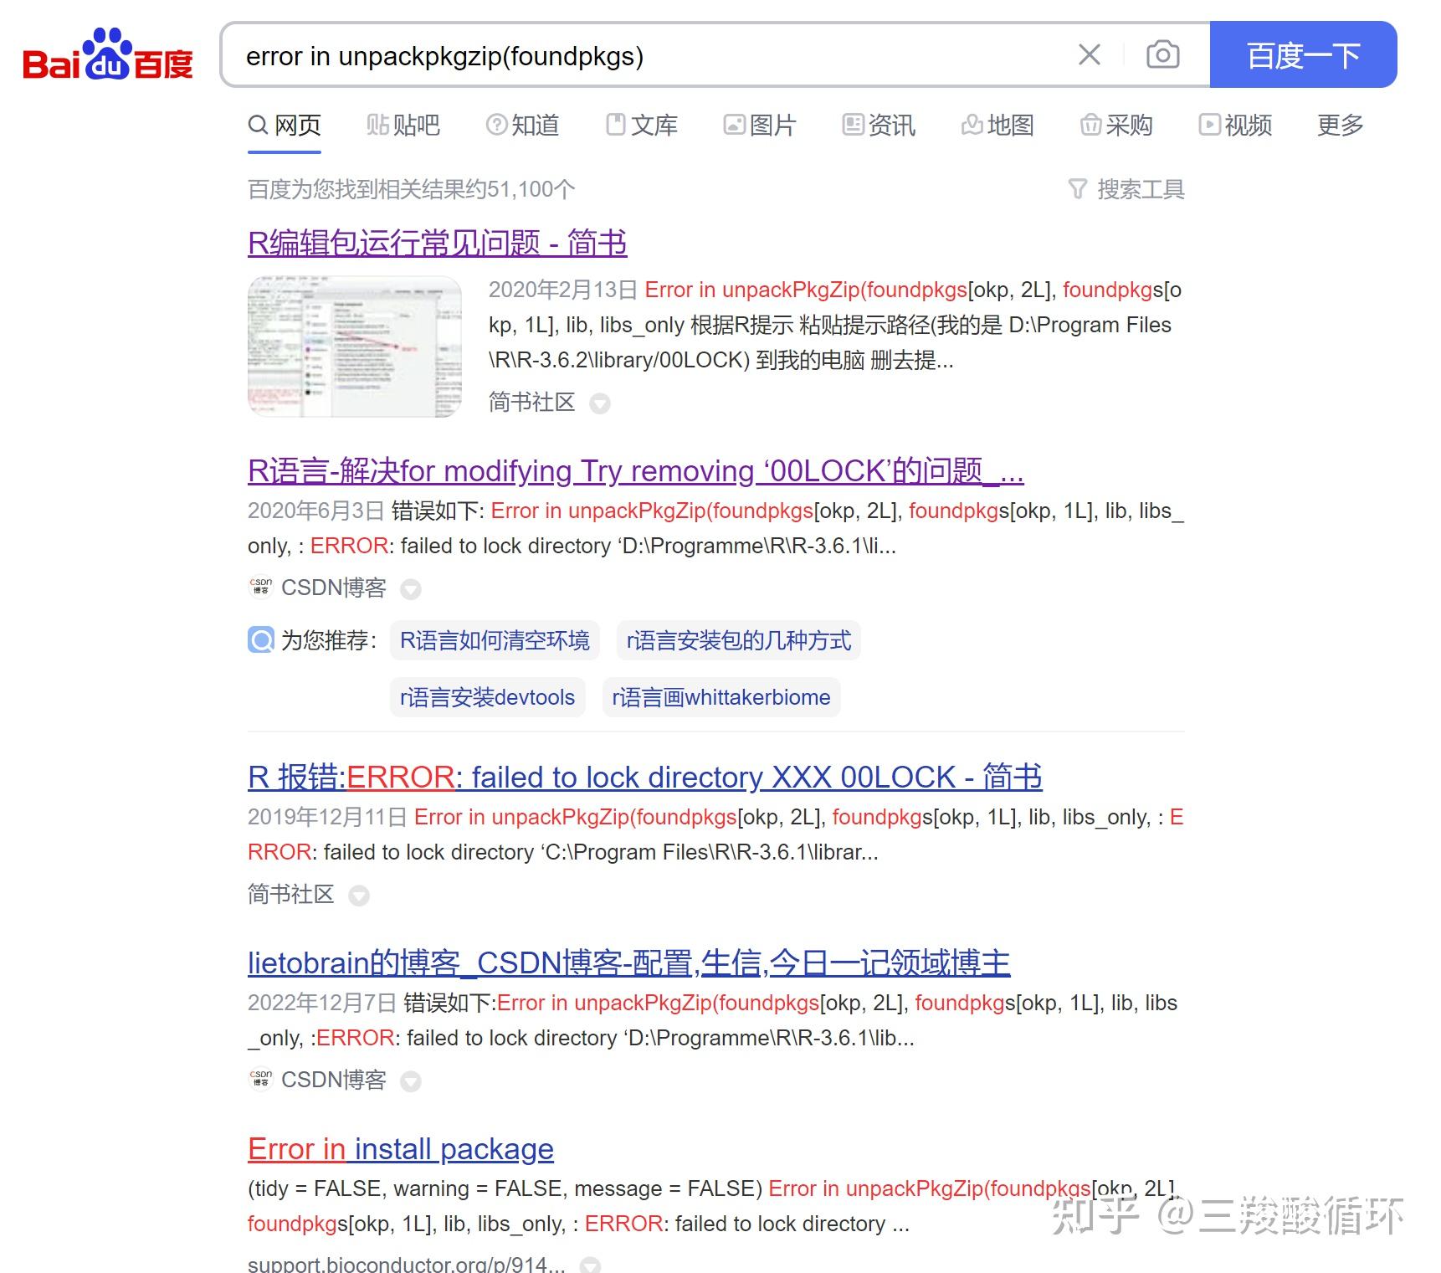1441x1273 pixels.
Task: Click the camera icon for image search
Action: [x=1162, y=55]
